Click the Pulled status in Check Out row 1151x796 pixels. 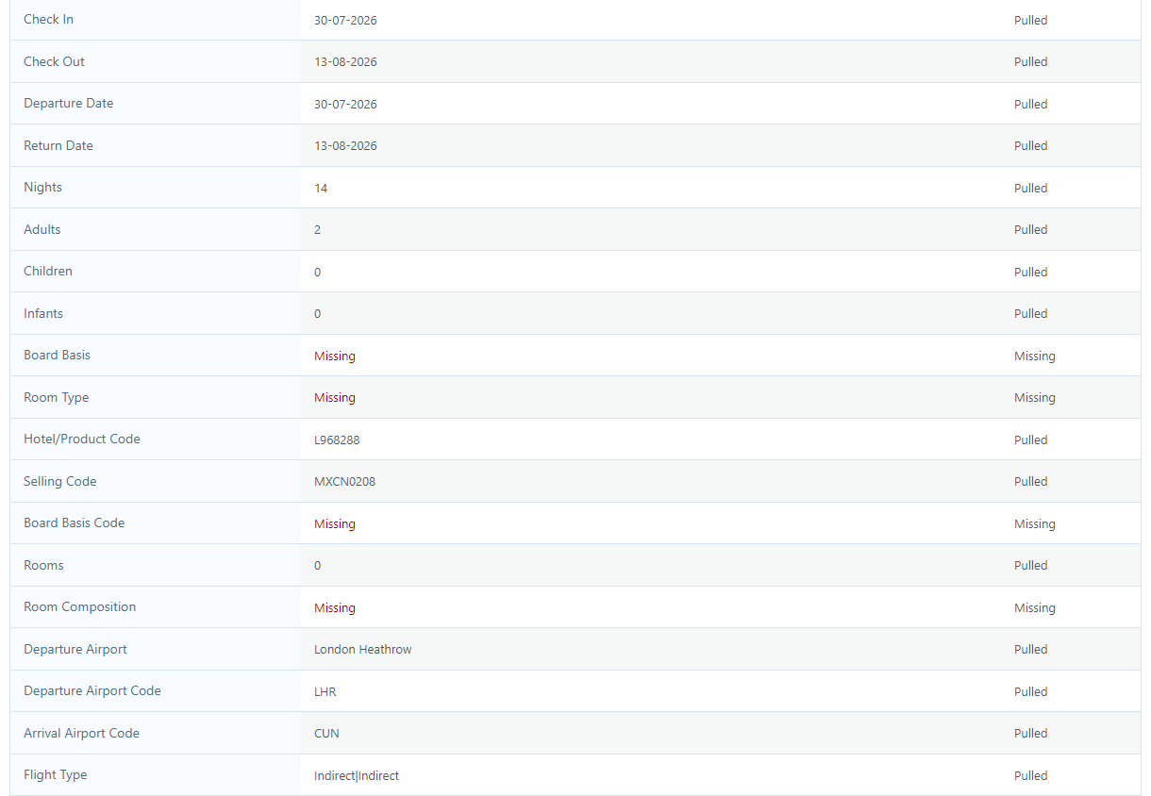1031,62
